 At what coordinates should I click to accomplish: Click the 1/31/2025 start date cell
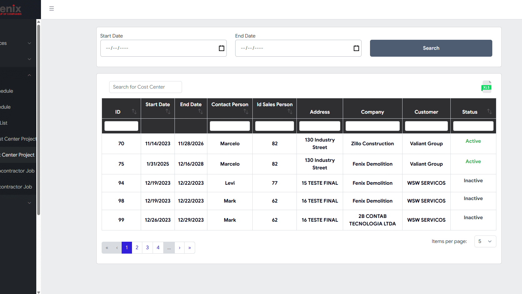158,164
